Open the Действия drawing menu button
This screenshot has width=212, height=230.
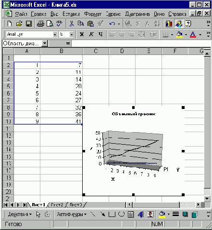tap(20, 214)
